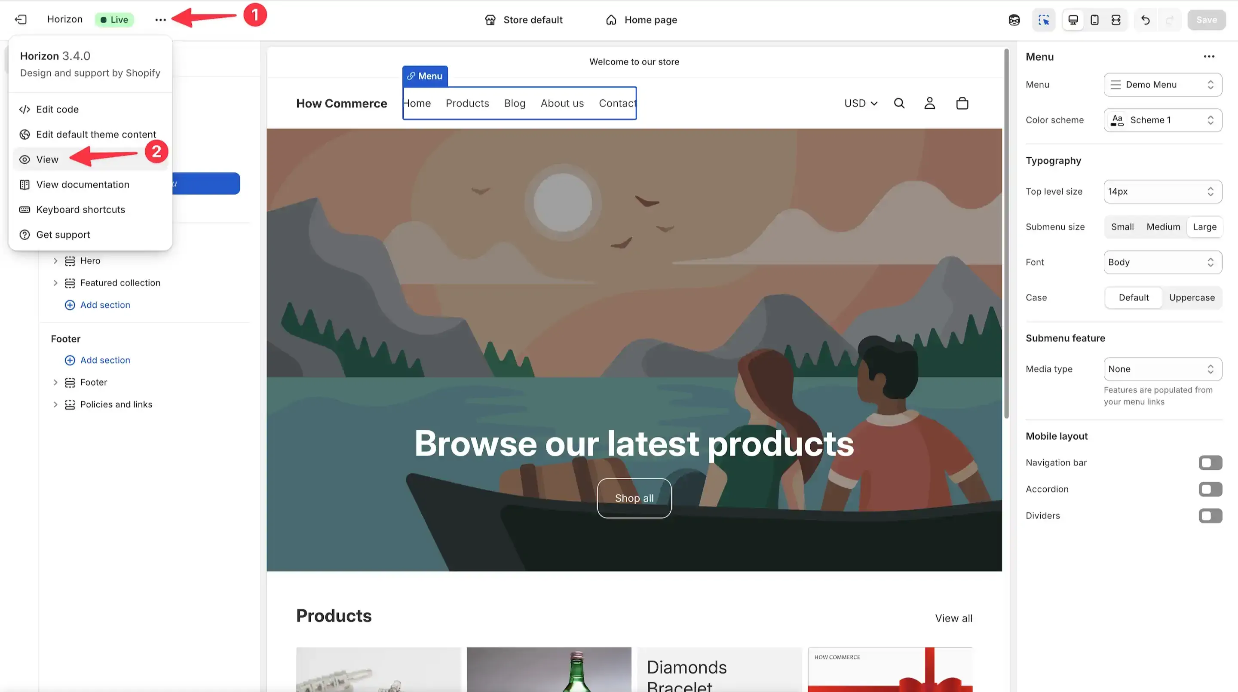Screen dimensions: 1238x692
Task: Click the Home page template selector
Action: [642, 20]
